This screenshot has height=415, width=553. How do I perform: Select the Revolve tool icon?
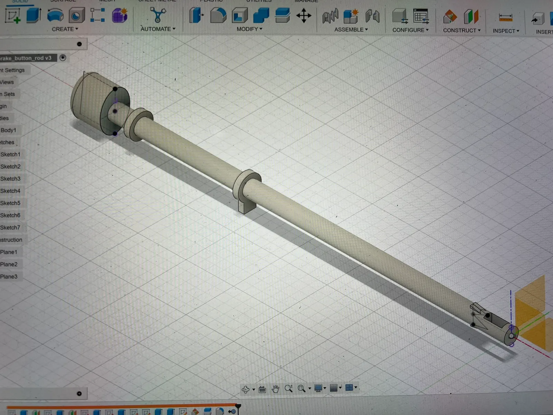pyautogui.click(x=55, y=16)
